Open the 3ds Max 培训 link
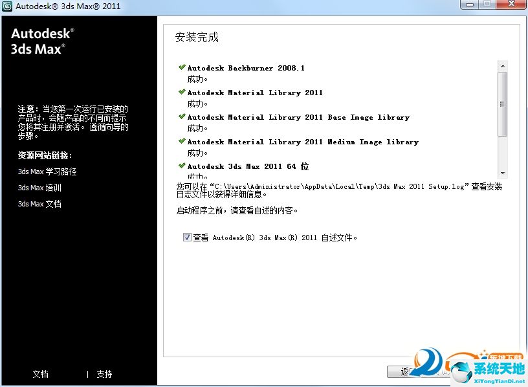The height and width of the screenshot is (387, 528). click(39, 188)
